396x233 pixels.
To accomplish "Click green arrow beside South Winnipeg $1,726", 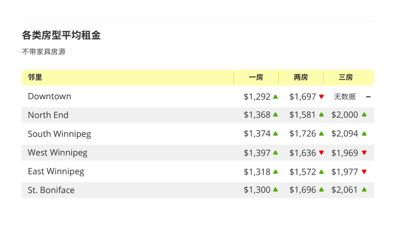I will tap(321, 134).
